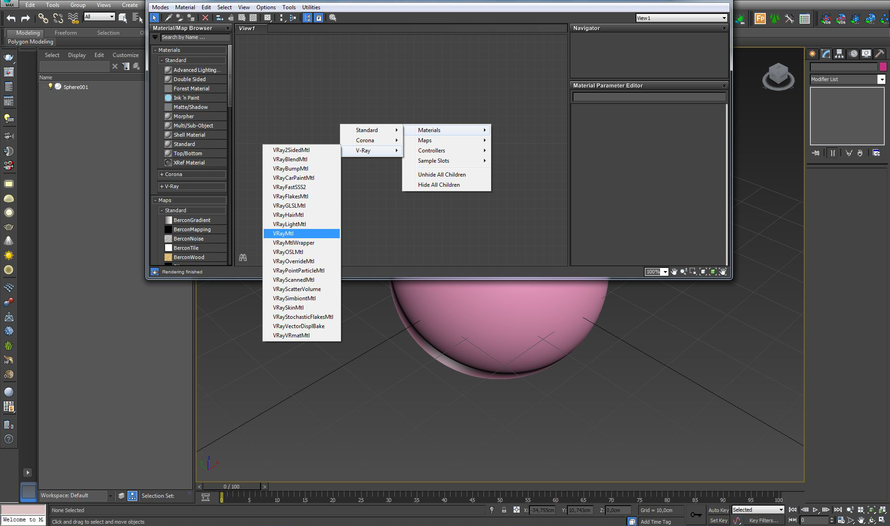Screen dimensions: 890x526
Task: Click the binoculars search icon in View1
Action: pyautogui.click(x=243, y=258)
